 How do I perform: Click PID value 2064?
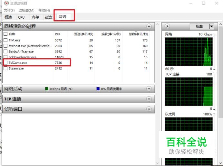58,46
